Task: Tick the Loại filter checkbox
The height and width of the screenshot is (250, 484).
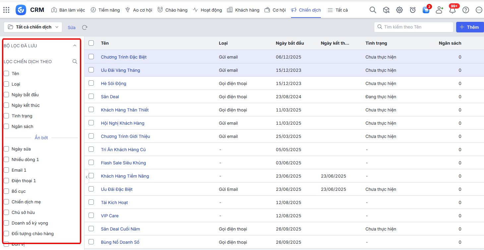Action: pyautogui.click(x=6, y=84)
